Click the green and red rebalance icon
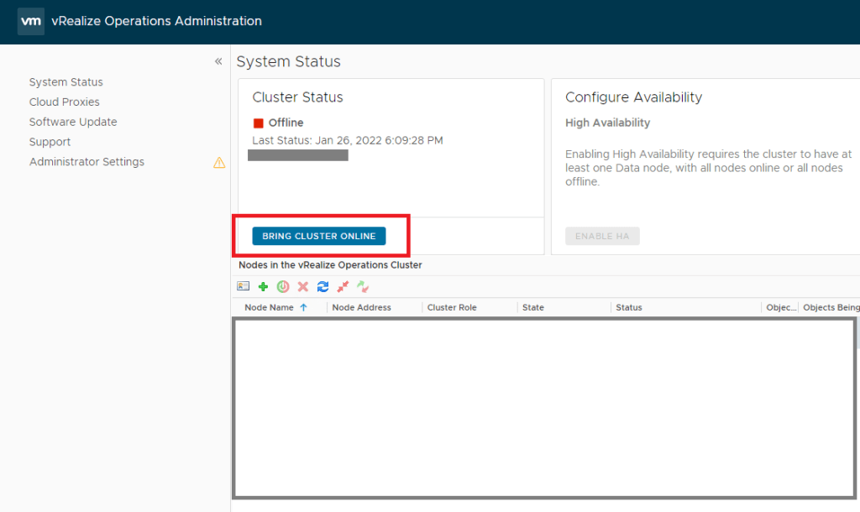This screenshot has height=512, width=860. coord(363,286)
